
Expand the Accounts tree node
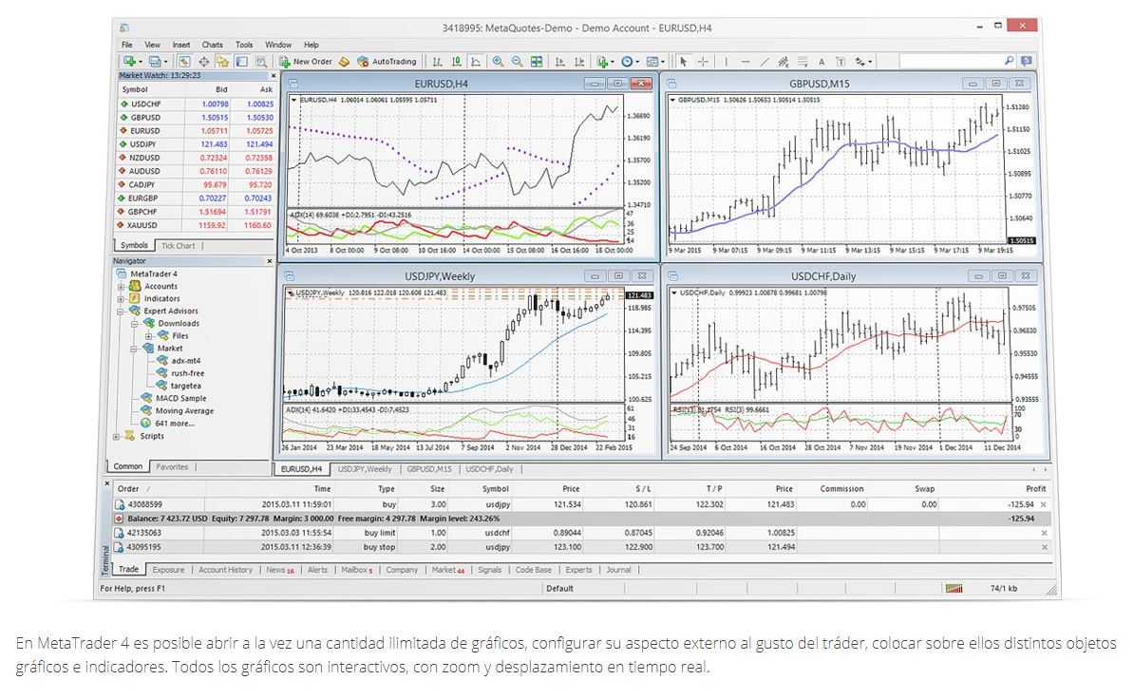click(x=121, y=287)
